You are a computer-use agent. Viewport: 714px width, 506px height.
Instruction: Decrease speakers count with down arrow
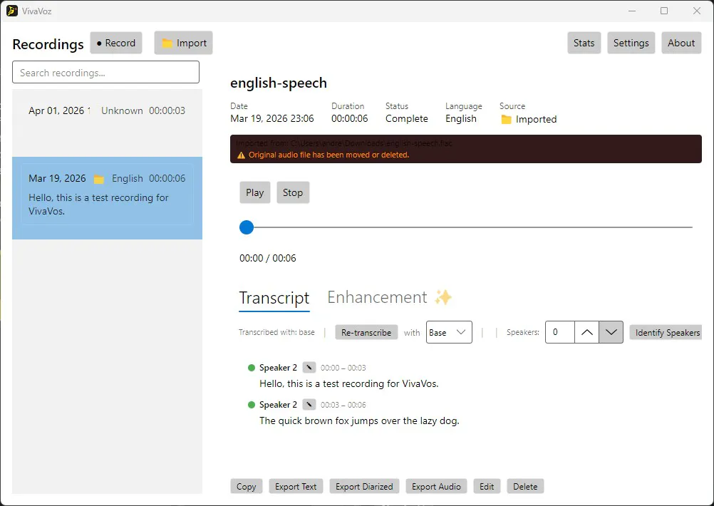[x=611, y=333]
